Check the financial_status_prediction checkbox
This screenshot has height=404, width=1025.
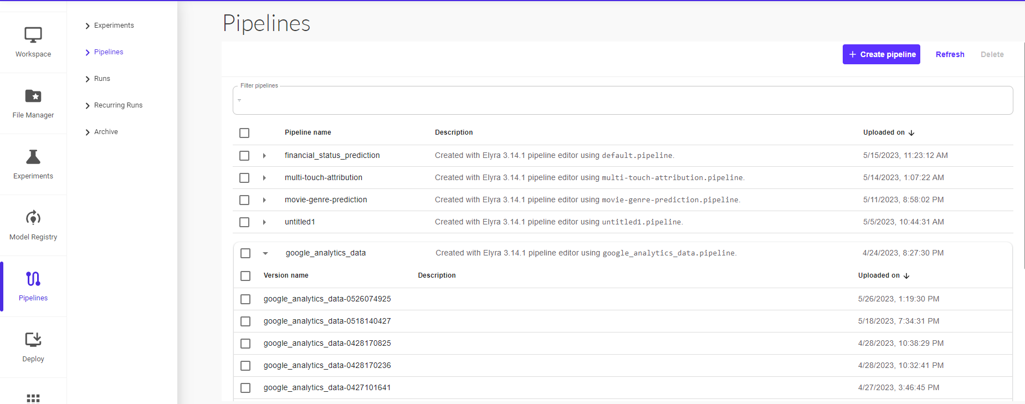coord(244,156)
